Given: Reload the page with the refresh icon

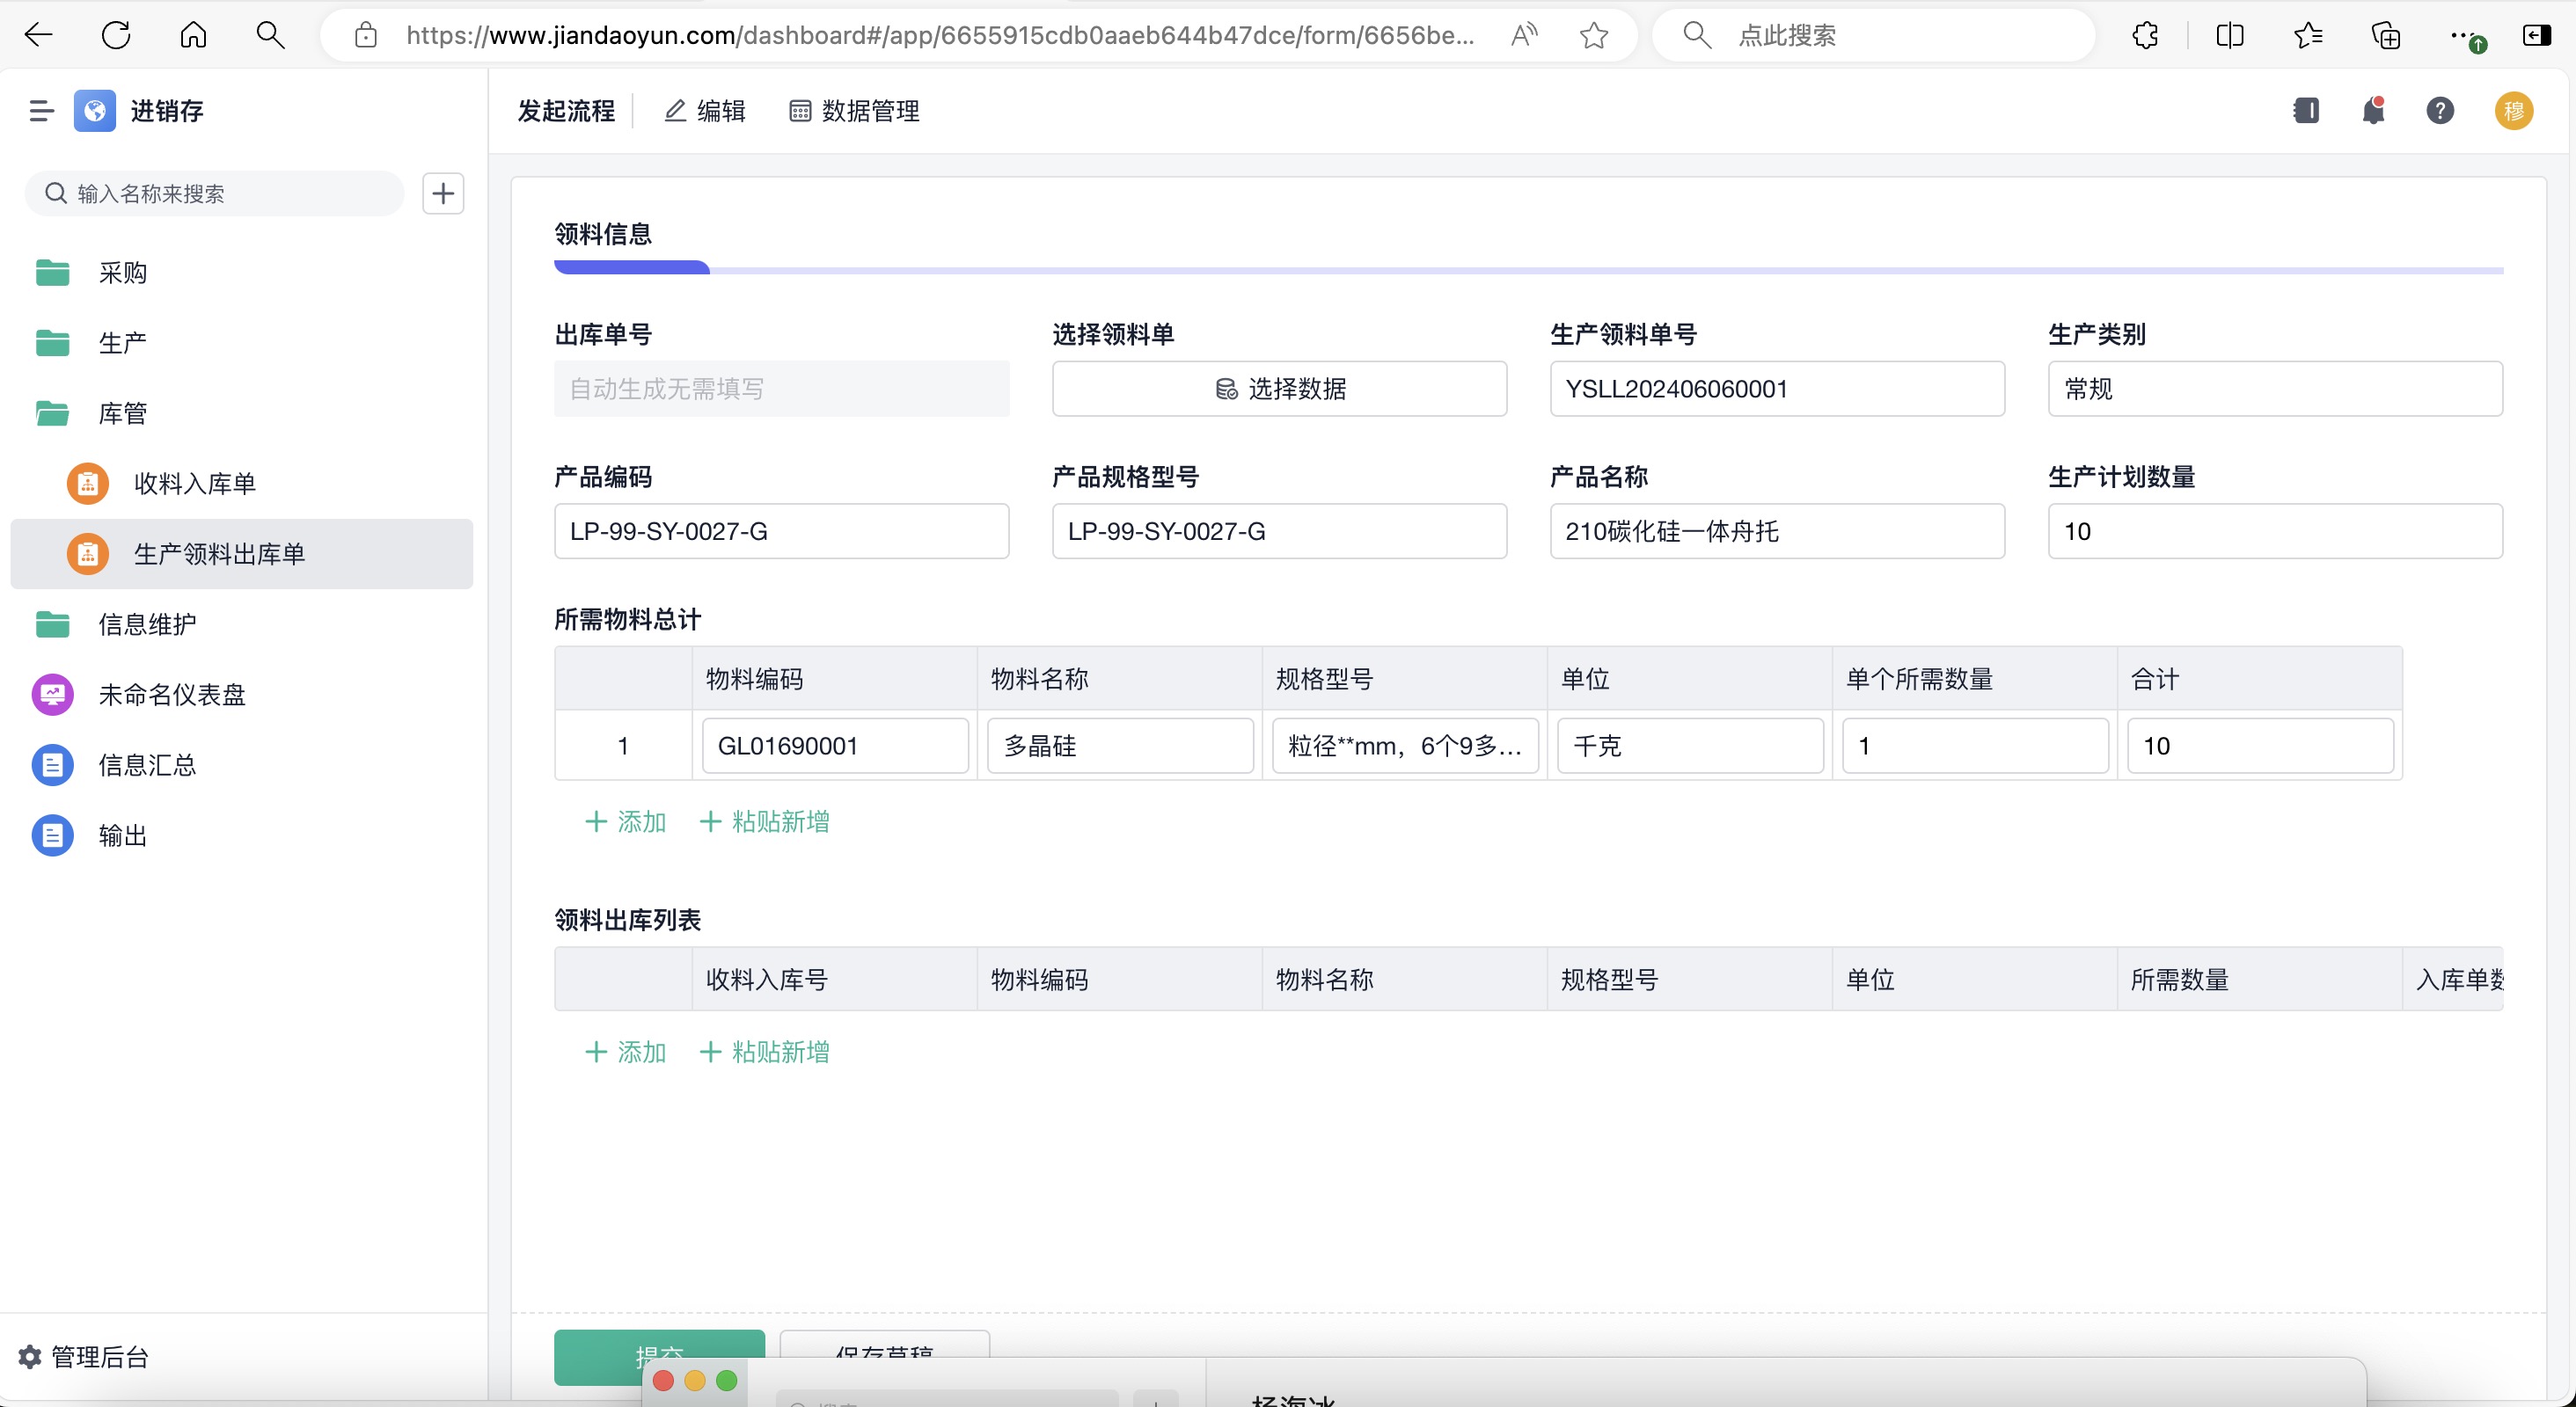Looking at the screenshot, I should pyautogui.click(x=116, y=36).
